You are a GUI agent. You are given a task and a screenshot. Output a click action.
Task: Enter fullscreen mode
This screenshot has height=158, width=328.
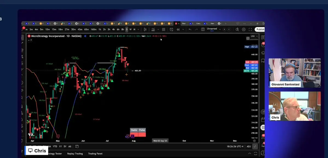(250, 29)
